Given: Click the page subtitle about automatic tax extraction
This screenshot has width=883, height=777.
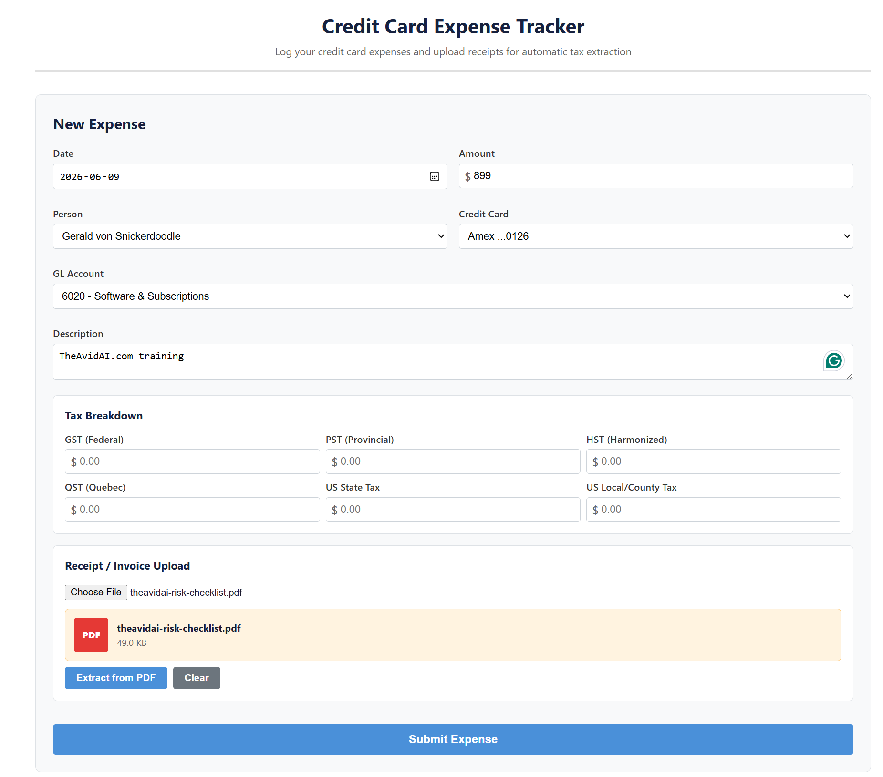Looking at the screenshot, I should [x=453, y=51].
